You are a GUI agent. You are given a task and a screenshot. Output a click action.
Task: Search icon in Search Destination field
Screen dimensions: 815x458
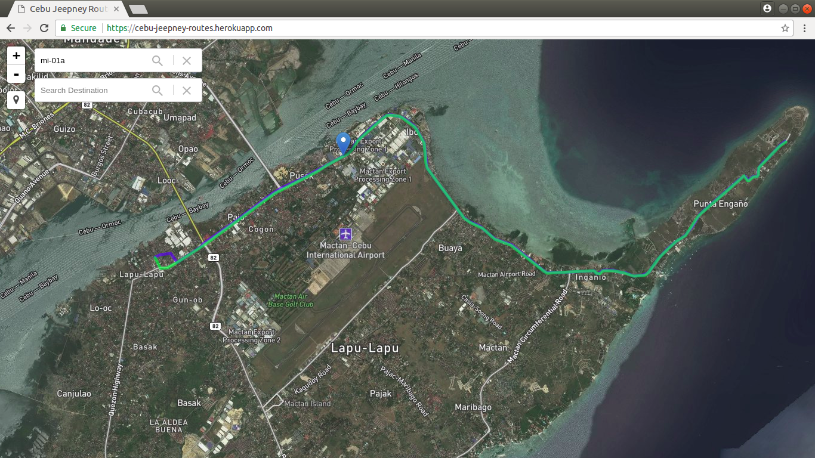[x=158, y=90]
